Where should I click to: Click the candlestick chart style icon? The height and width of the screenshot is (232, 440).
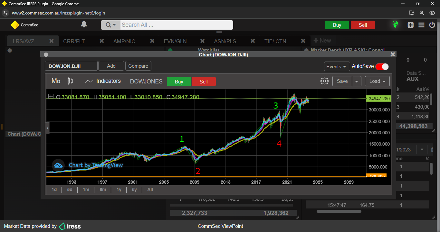pyautogui.click(x=70, y=81)
